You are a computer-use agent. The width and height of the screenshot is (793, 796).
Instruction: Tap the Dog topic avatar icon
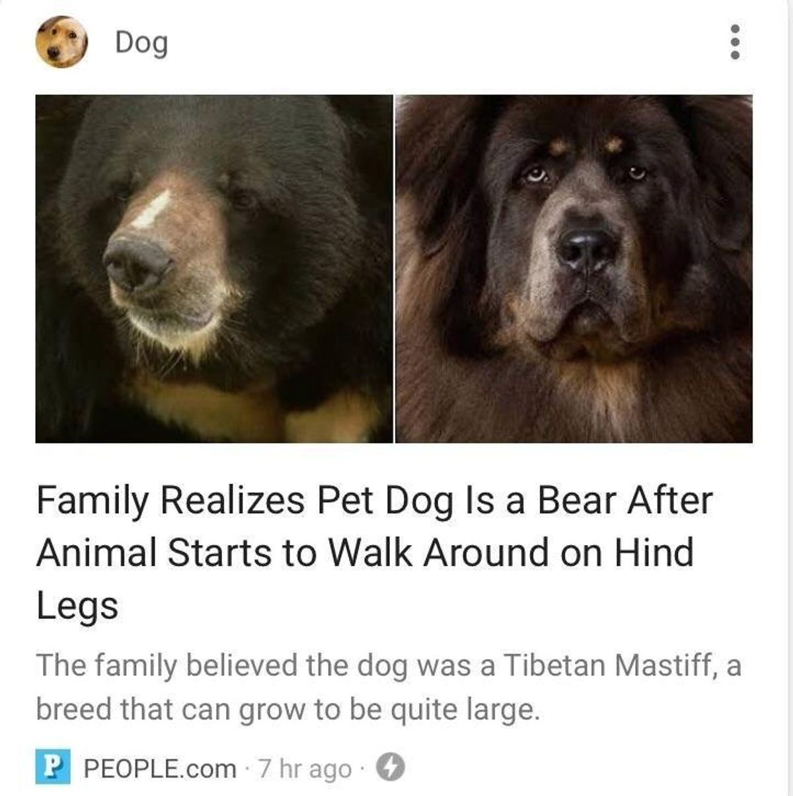(x=61, y=42)
